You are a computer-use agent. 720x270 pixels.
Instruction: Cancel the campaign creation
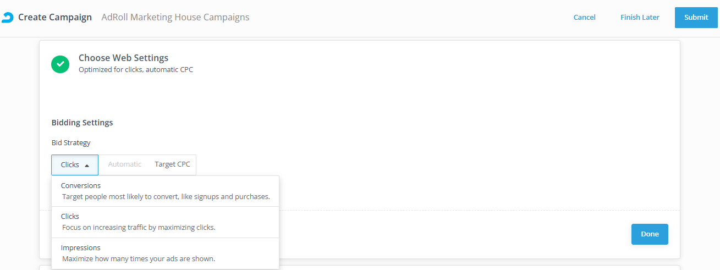[584, 18]
